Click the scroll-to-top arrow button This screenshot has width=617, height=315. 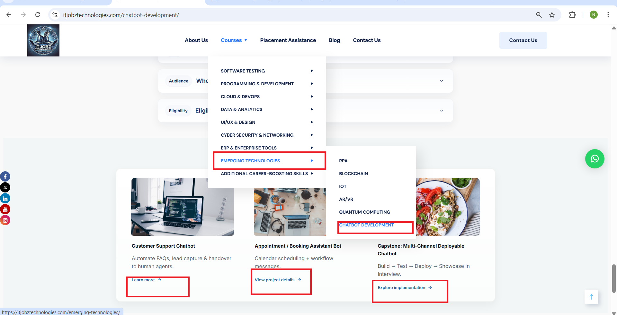click(591, 297)
